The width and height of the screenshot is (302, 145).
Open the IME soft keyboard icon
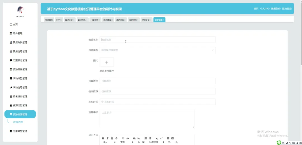294,143
